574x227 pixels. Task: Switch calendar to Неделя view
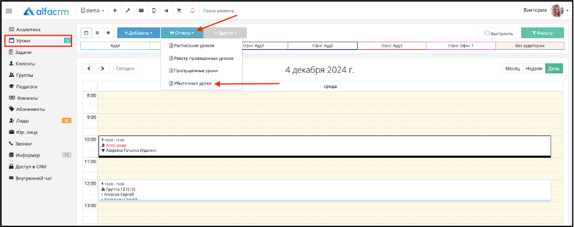(x=534, y=69)
